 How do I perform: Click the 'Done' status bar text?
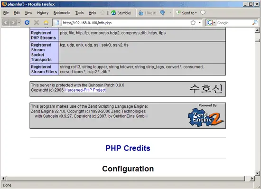pos(7,185)
